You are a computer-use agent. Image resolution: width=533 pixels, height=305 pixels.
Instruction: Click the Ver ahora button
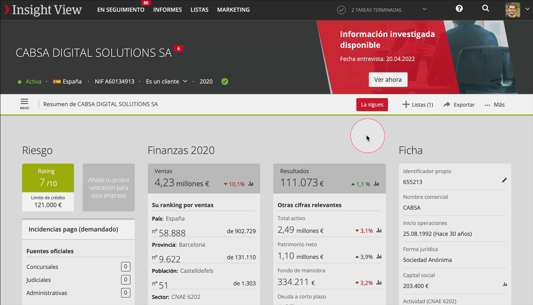pyautogui.click(x=388, y=80)
